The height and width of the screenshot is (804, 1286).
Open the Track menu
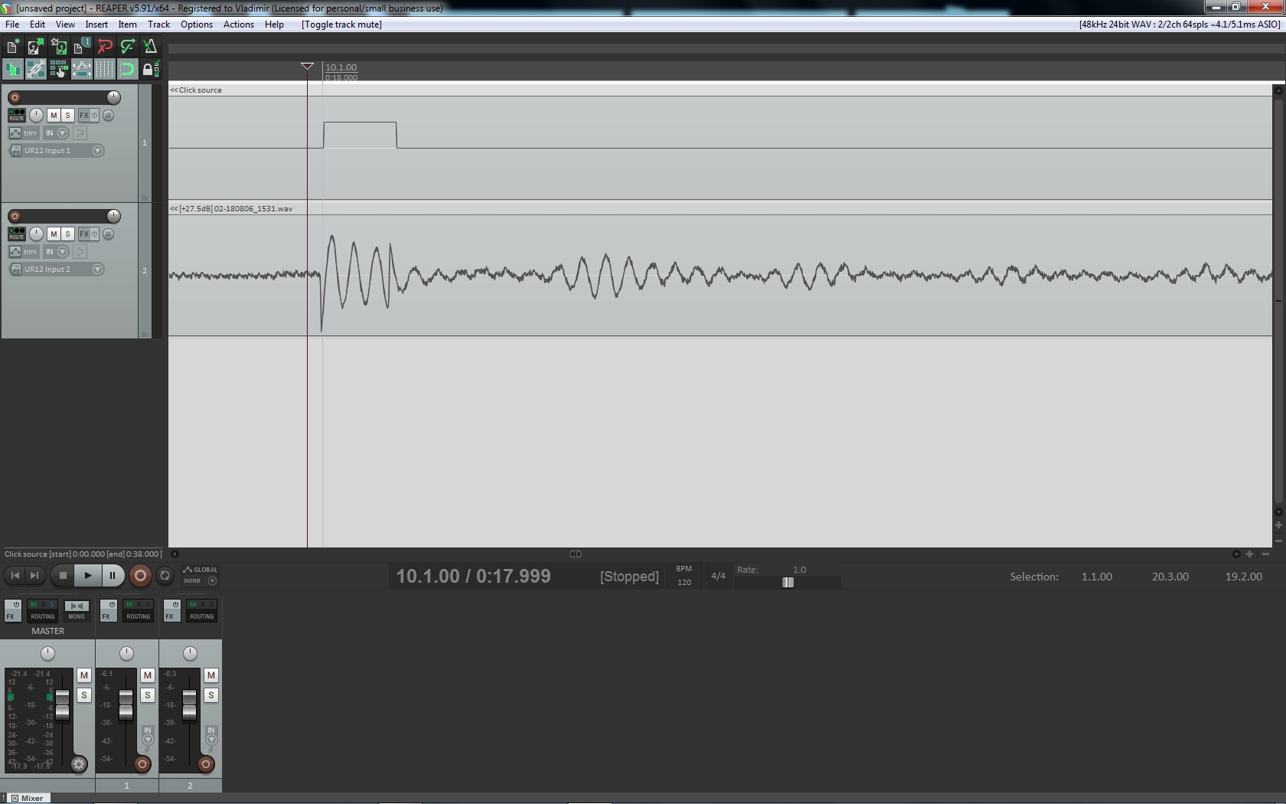pos(158,25)
